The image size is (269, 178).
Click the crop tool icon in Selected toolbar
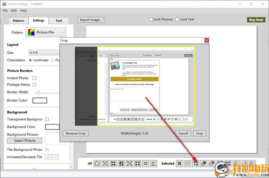(196, 163)
